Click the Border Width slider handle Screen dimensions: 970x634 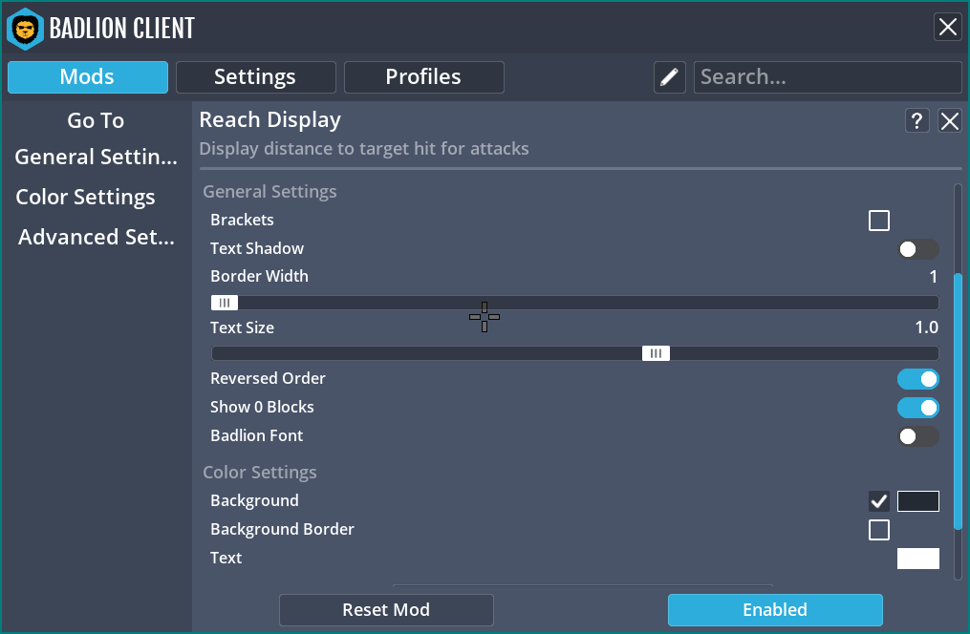(x=225, y=303)
